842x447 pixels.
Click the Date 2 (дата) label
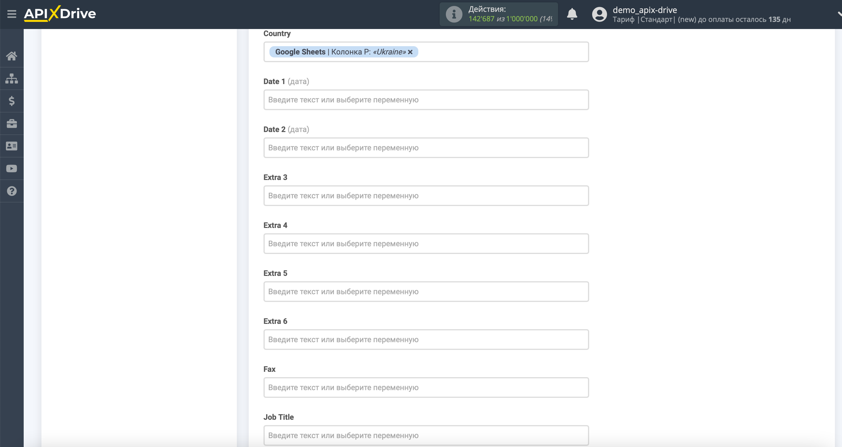point(286,130)
